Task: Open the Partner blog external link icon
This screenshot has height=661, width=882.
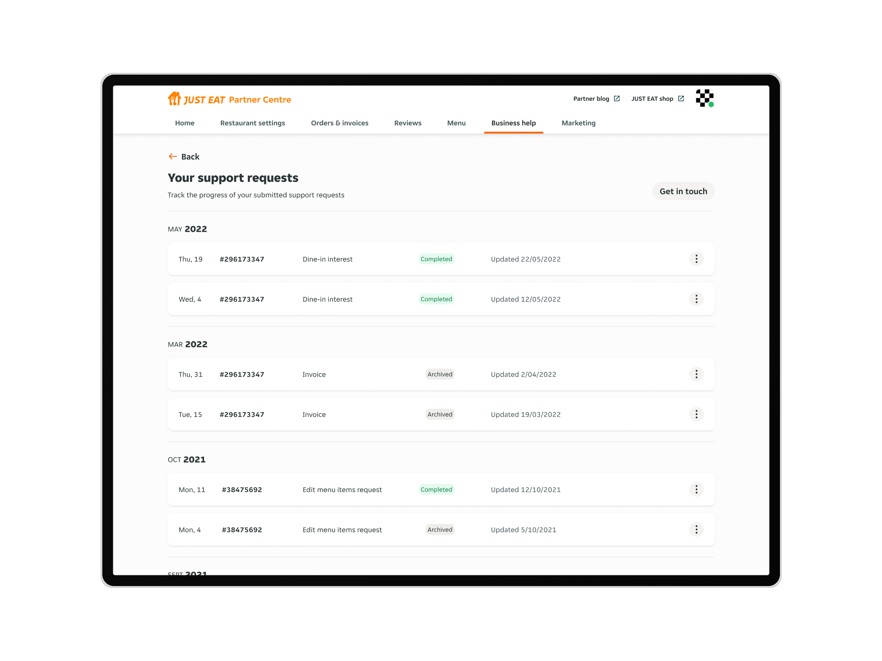Action: [x=617, y=98]
